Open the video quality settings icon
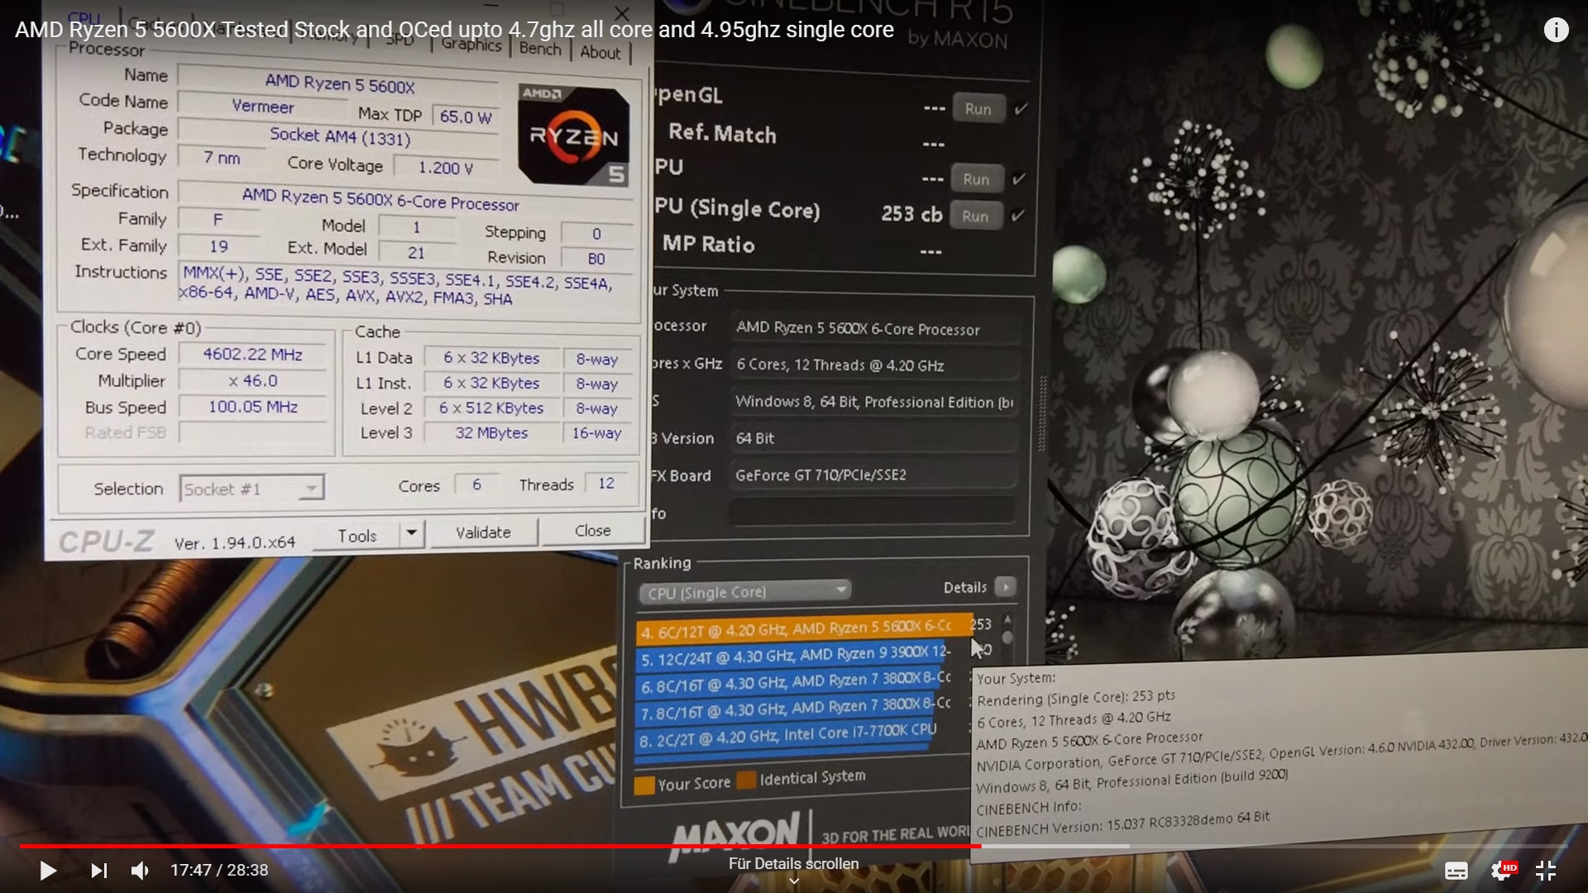This screenshot has height=893, width=1588. 1505,870
